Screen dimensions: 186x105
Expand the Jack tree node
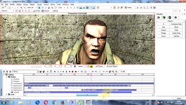pos(6,94)
